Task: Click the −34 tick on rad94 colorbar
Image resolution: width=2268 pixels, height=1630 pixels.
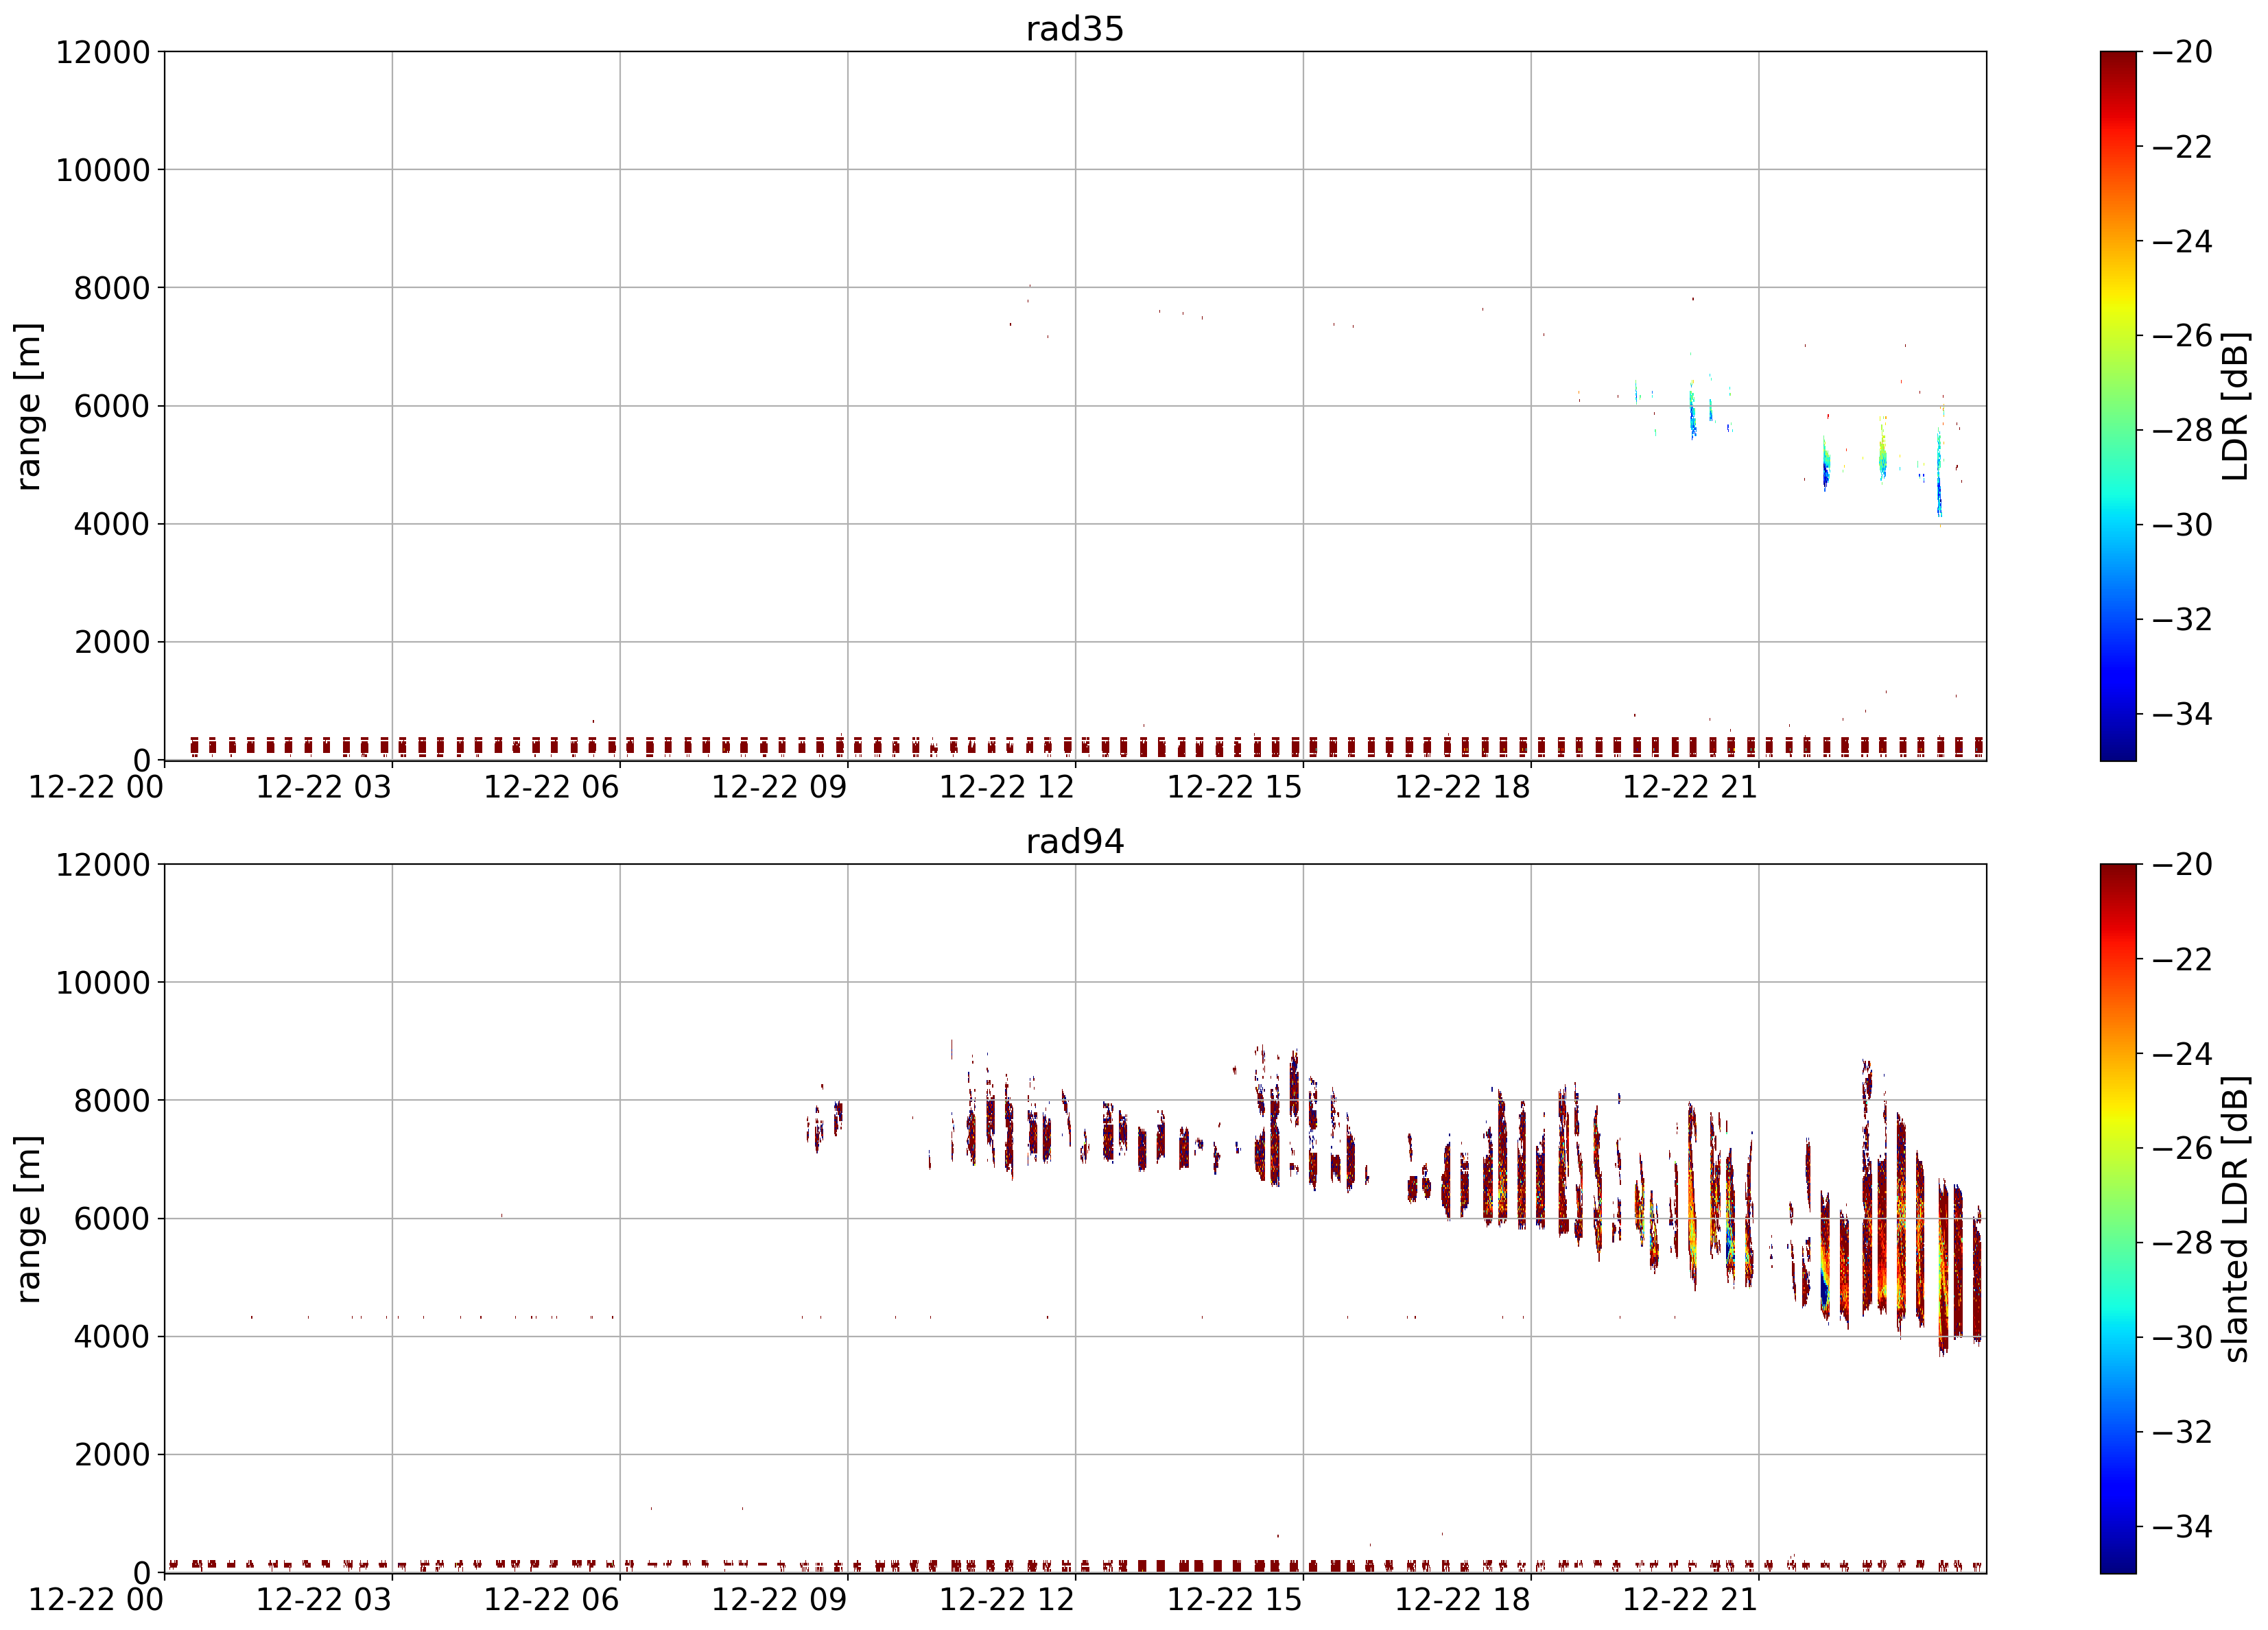Action: pyautogui.click(x=2182, y=1526)
